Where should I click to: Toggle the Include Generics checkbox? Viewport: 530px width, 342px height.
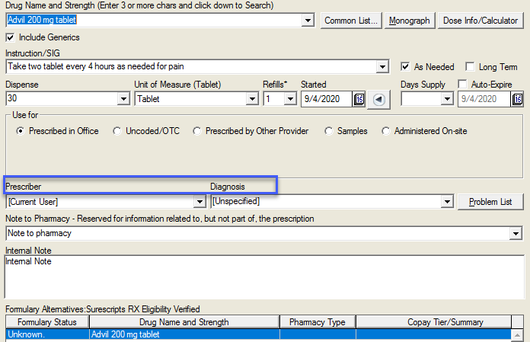tap(10, 37)
